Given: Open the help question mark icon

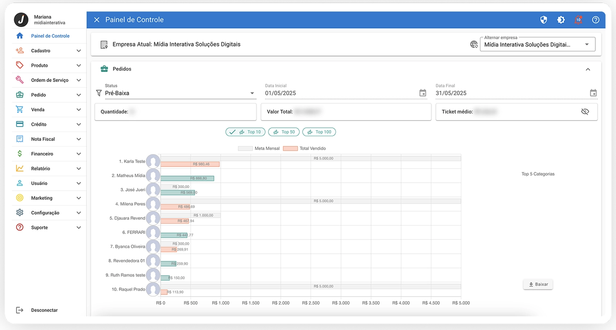Looking at the screenshot, I should tap(596, 20).
